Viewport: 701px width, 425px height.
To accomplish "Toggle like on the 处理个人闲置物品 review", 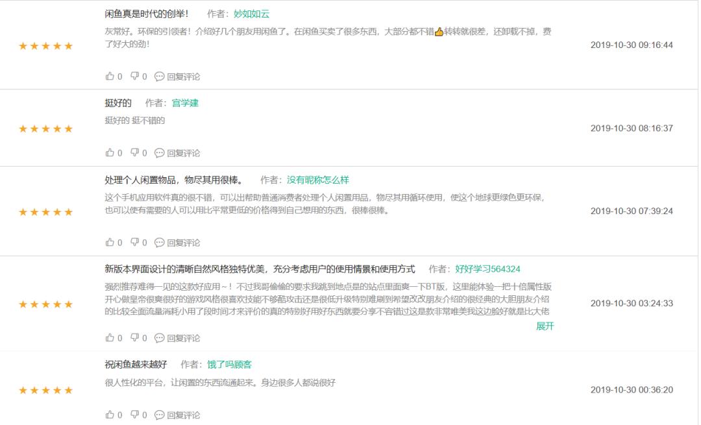I will click(x=110, y=242).
